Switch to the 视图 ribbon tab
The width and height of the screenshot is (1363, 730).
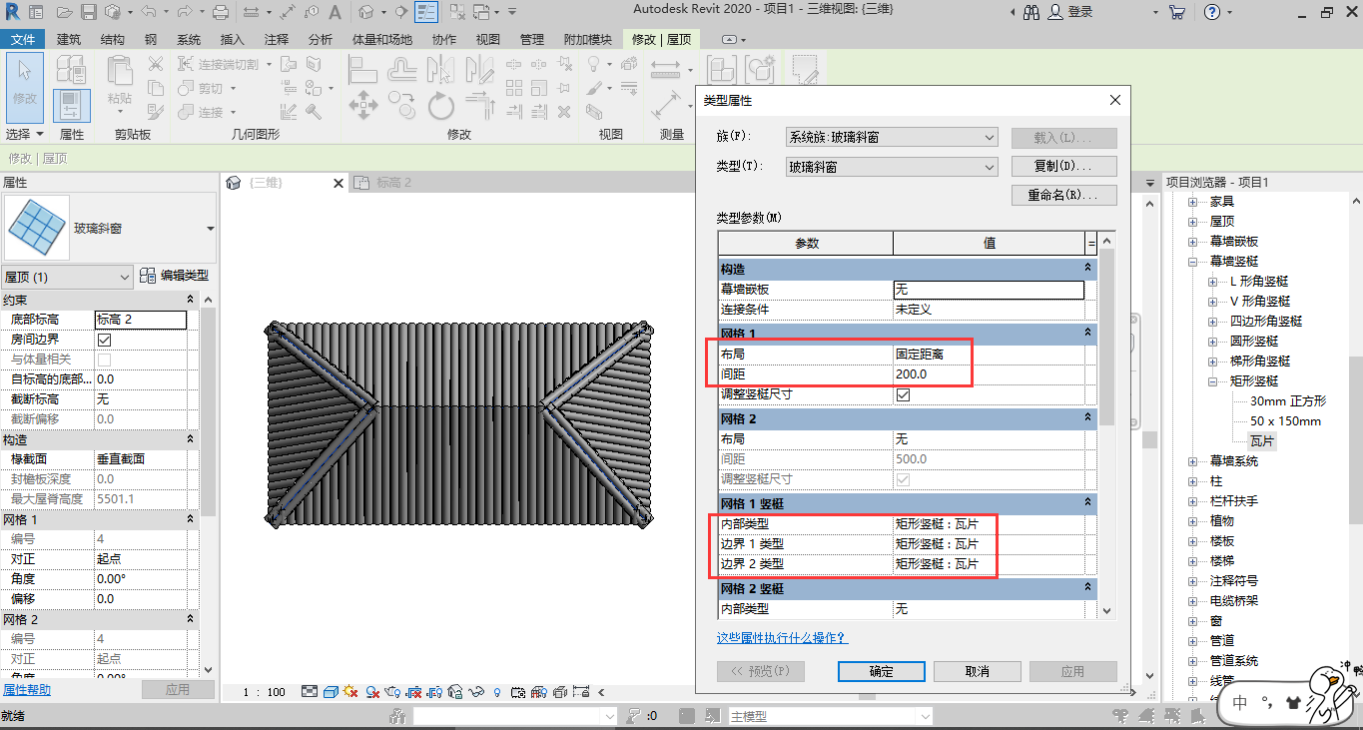(488, 39)
